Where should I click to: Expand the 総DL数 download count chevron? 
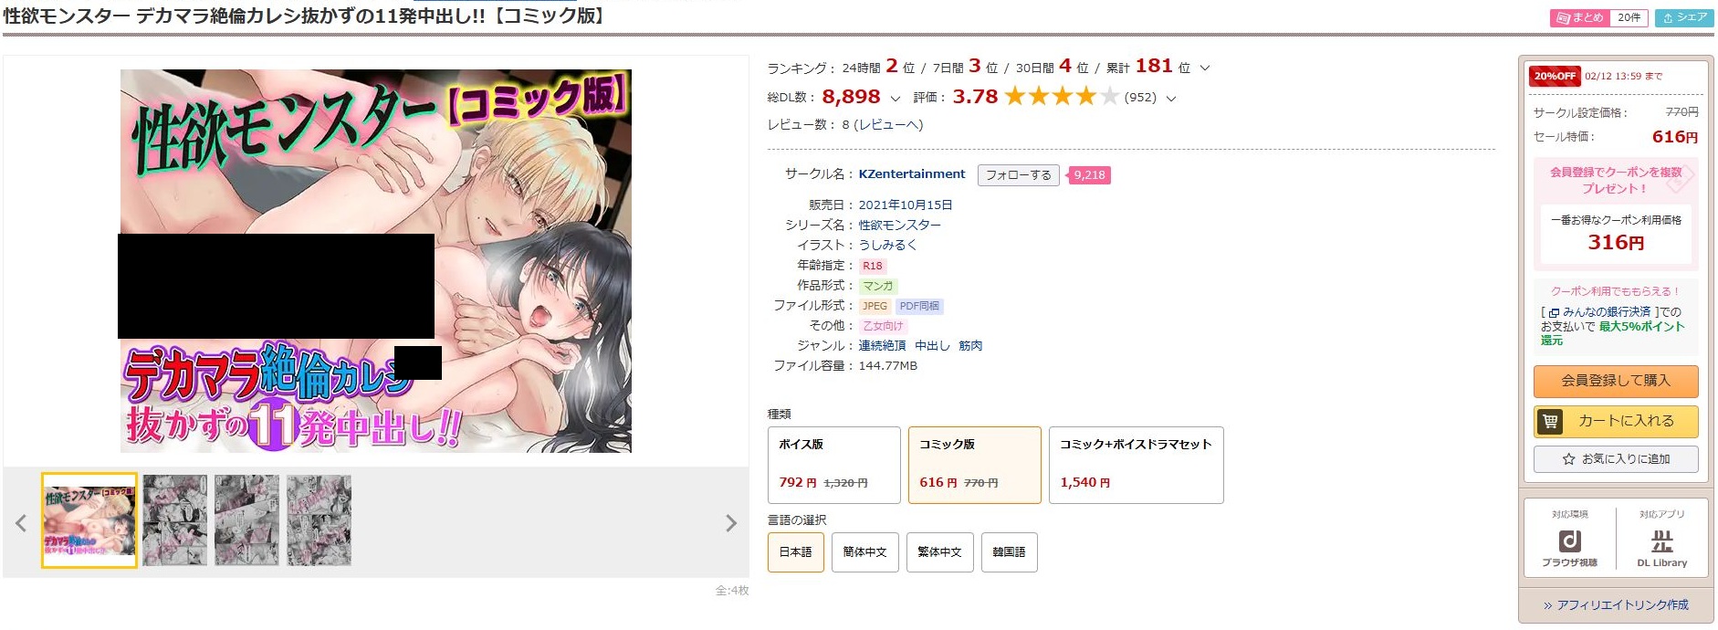895,99
